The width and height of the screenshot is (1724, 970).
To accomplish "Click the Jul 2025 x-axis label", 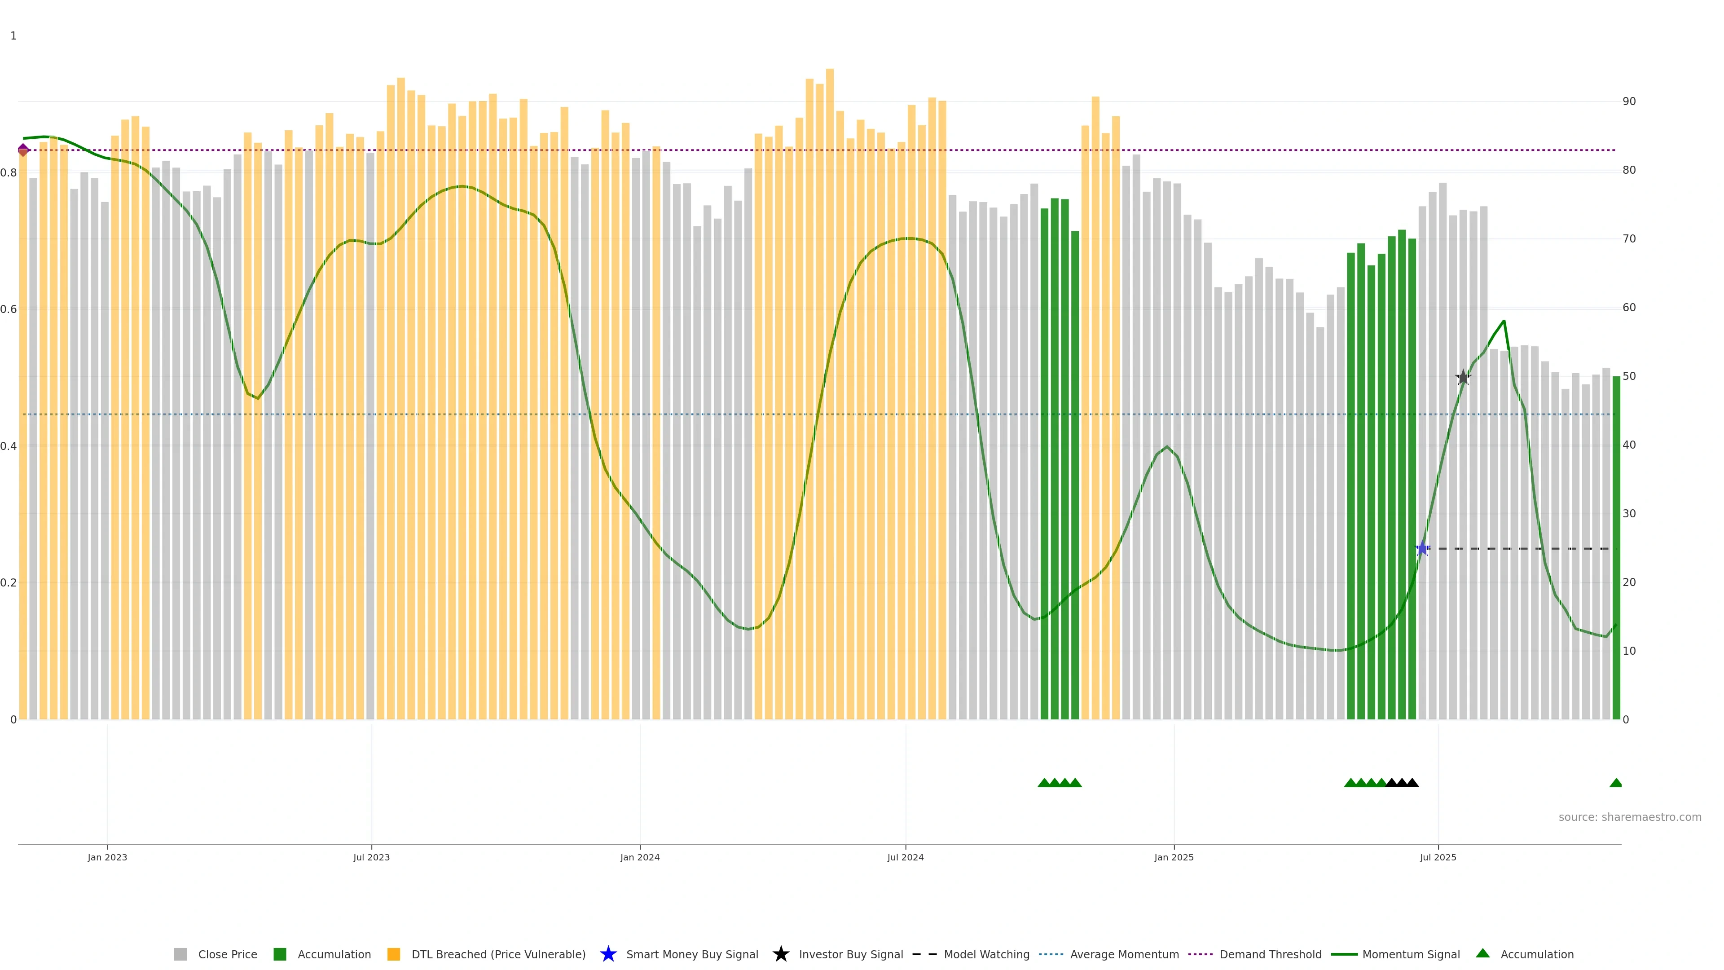I will 1438,857.
